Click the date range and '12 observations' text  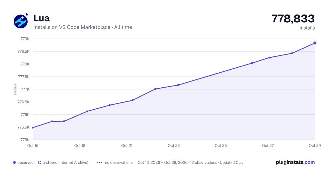point(190,162)
